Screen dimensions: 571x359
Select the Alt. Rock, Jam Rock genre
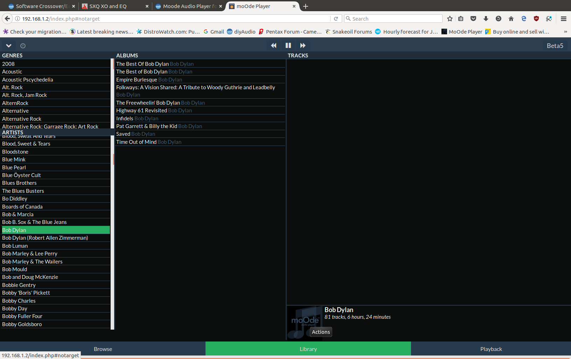tap(56, 95)
